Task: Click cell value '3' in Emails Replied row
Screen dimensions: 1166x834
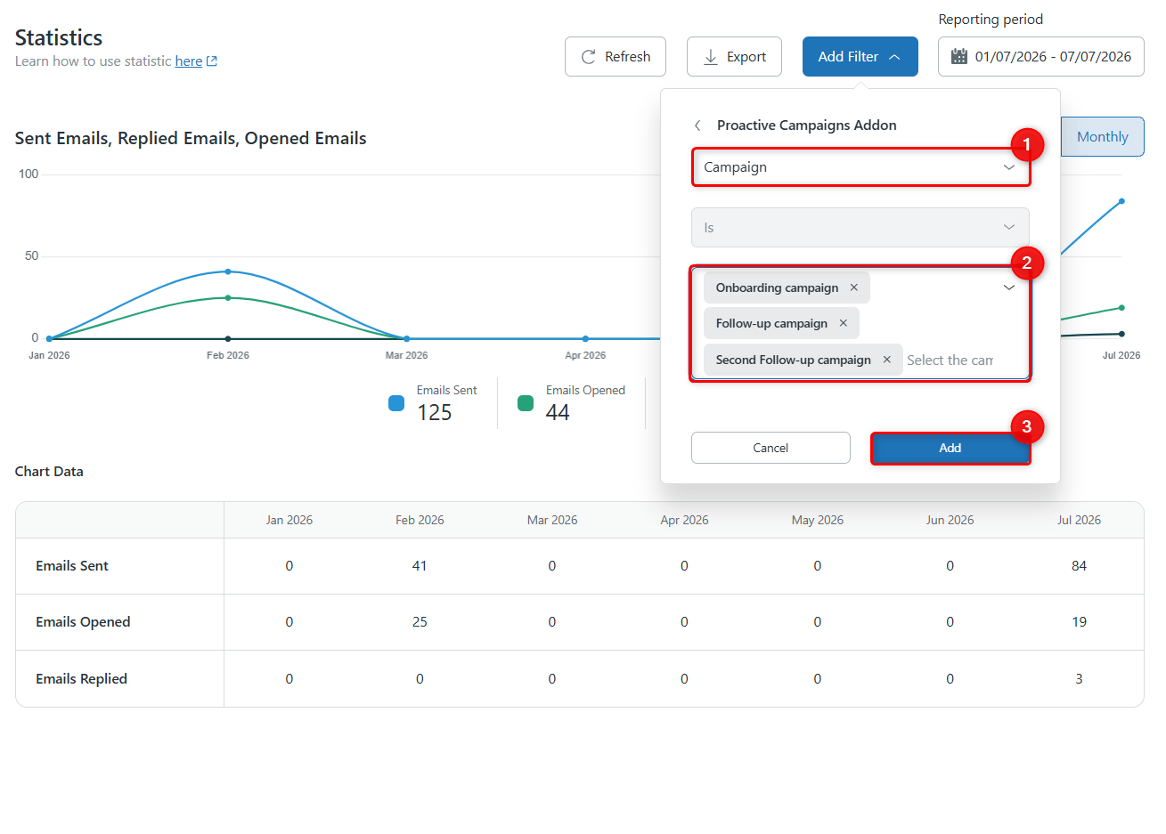Action: 1079,678
